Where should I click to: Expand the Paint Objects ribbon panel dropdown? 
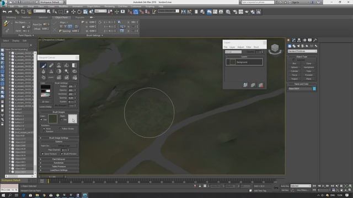click(x=26, y=35)
